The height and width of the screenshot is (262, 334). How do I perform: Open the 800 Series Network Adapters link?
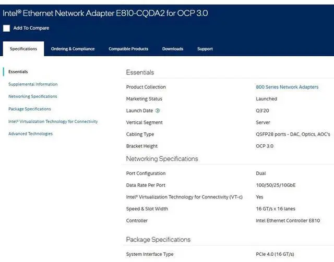[287, 87]
